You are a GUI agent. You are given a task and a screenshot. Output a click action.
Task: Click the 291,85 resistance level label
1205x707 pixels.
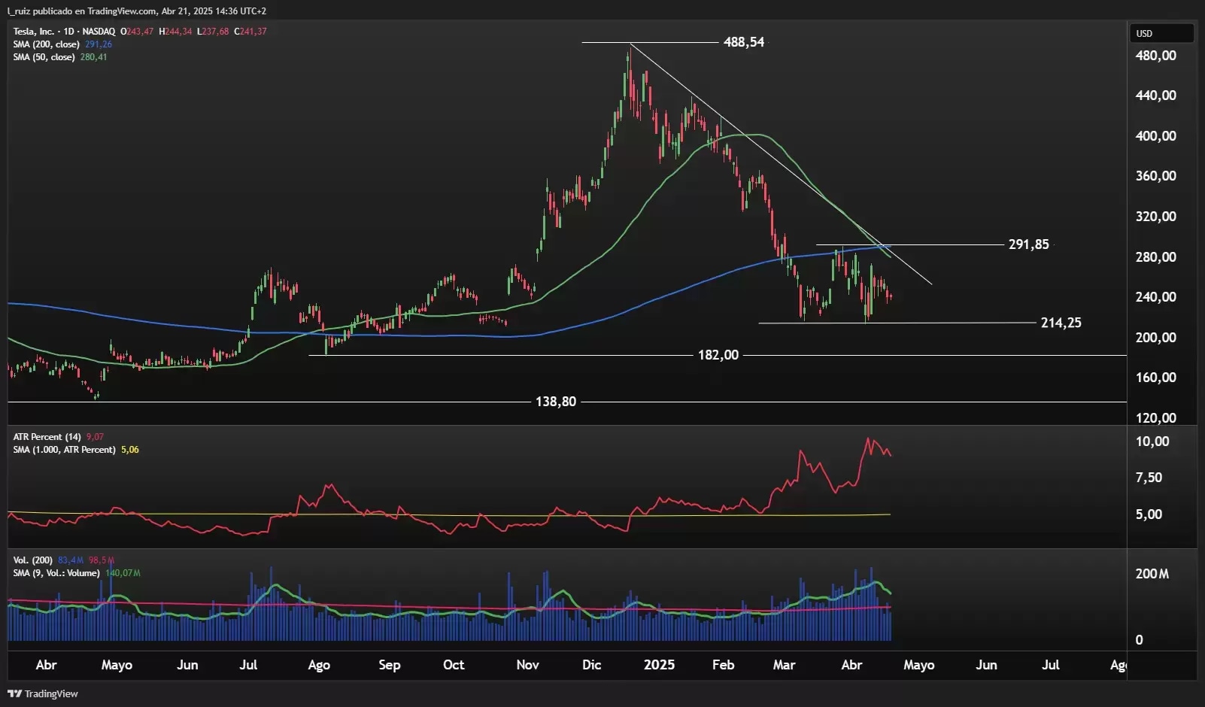[x=1028, y=244]
